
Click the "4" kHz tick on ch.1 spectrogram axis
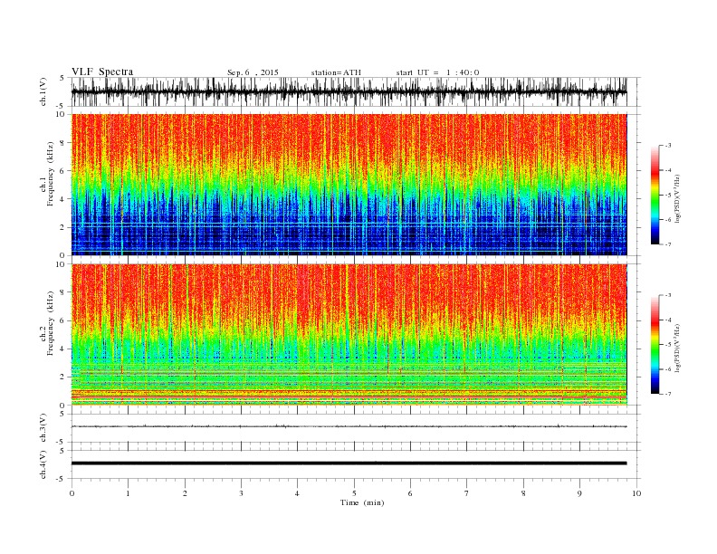coord(63,199)
